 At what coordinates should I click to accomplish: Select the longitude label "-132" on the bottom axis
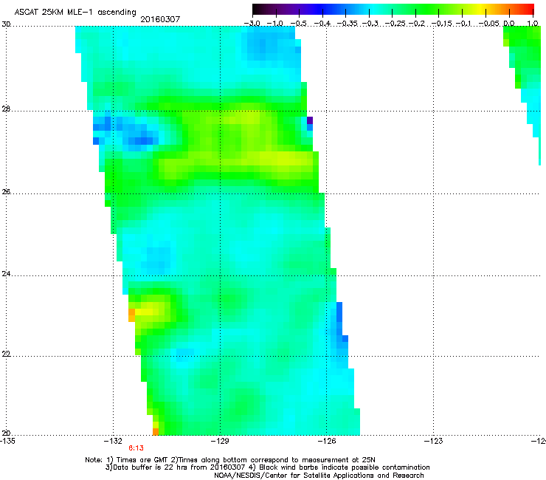click(x=114, y=441)
